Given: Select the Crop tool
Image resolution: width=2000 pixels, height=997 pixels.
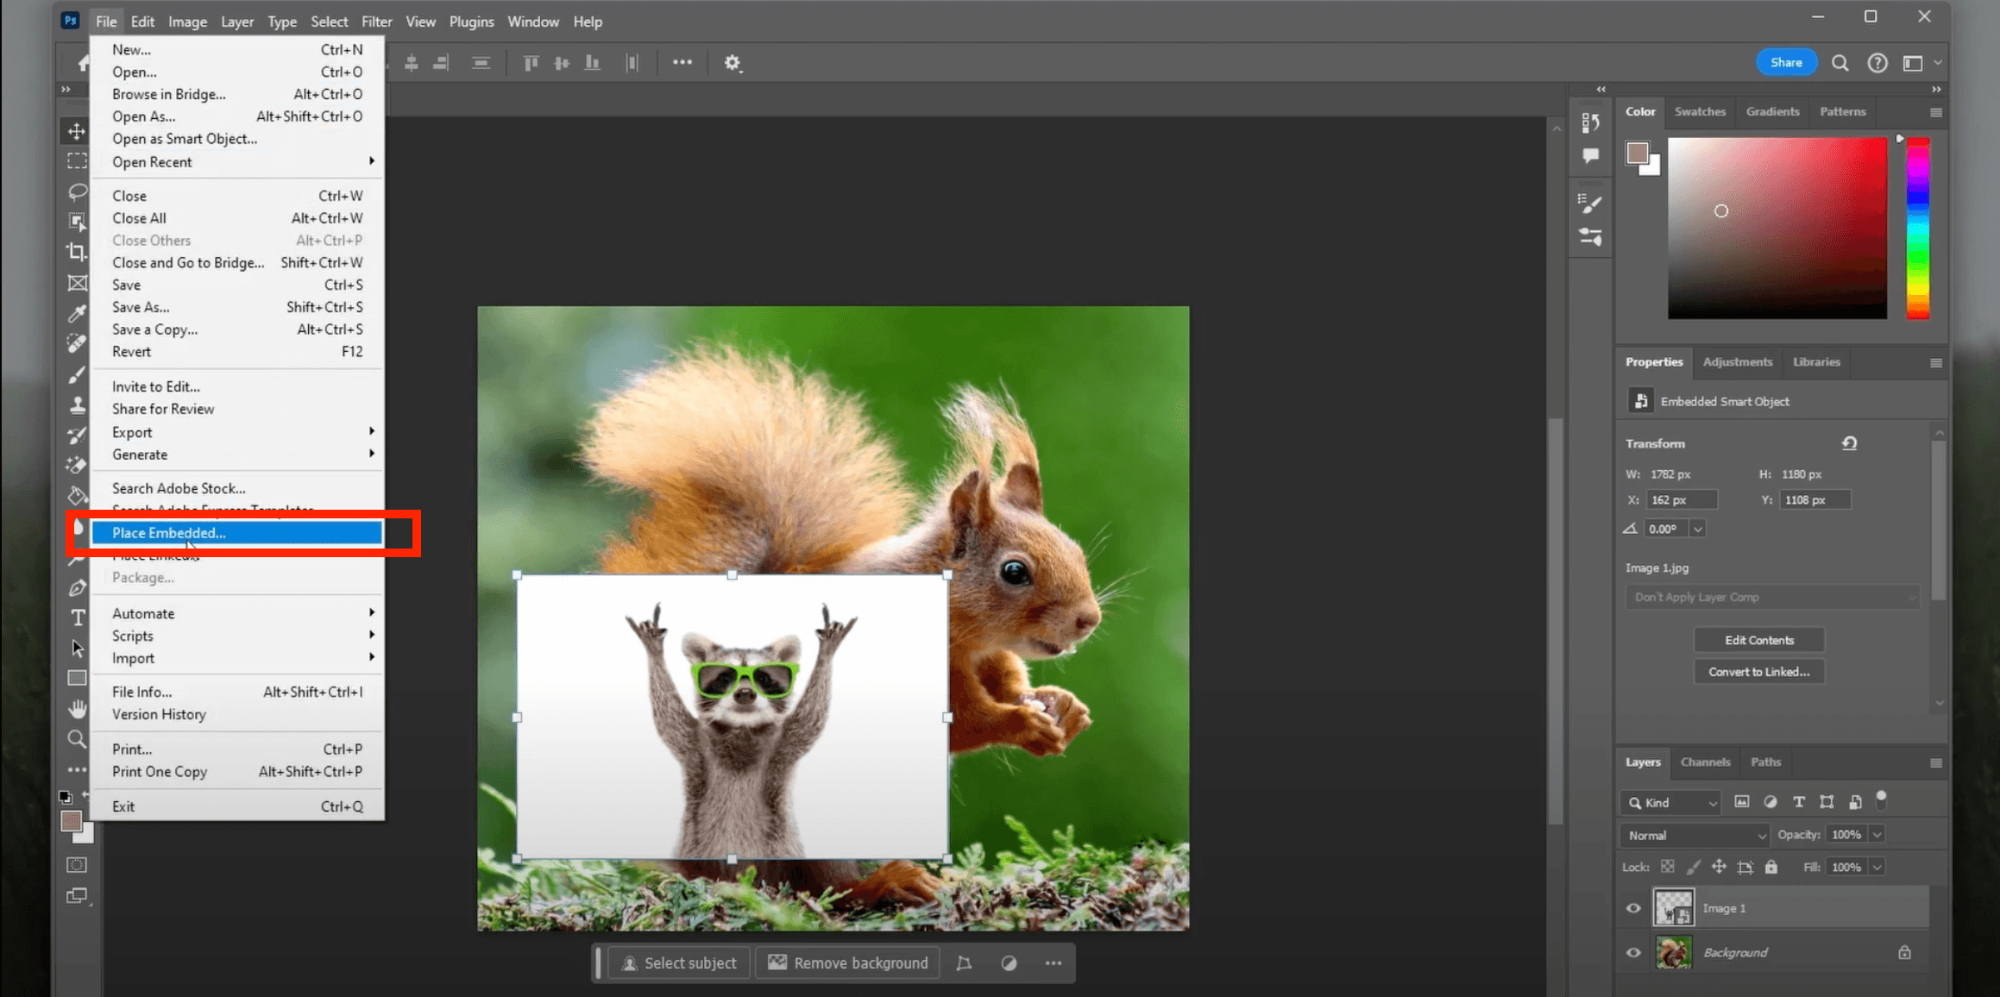Looking at the screenshot, I should (x=77, y=252).
